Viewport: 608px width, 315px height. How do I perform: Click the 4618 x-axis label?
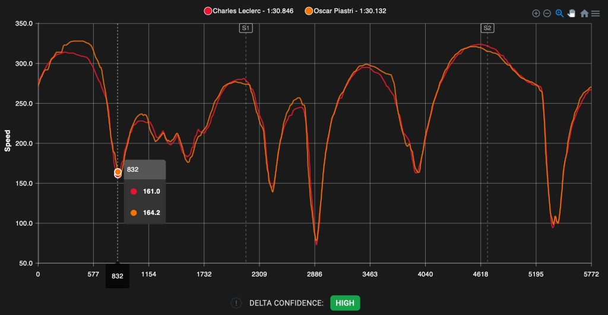coord(480,274)
